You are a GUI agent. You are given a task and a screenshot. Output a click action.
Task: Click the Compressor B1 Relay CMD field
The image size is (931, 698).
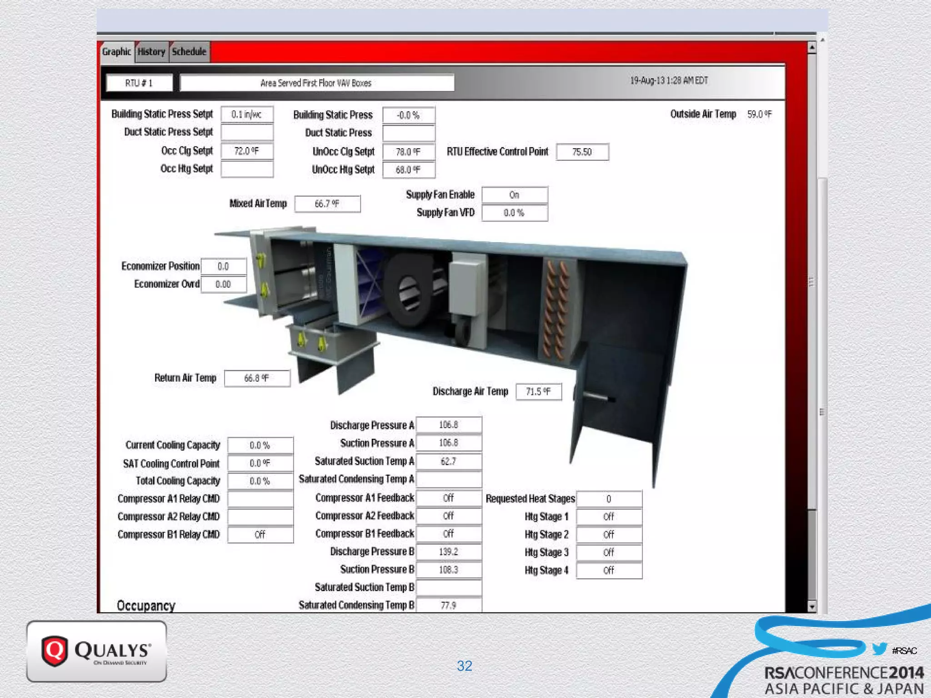260,535
